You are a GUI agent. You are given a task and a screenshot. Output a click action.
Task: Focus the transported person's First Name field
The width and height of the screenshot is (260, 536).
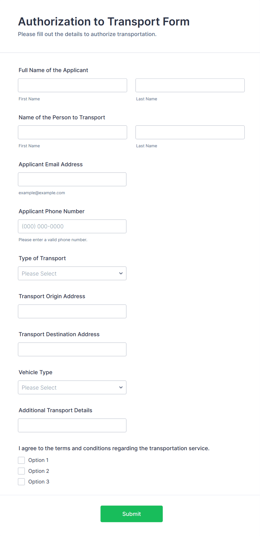pos(72,132)
